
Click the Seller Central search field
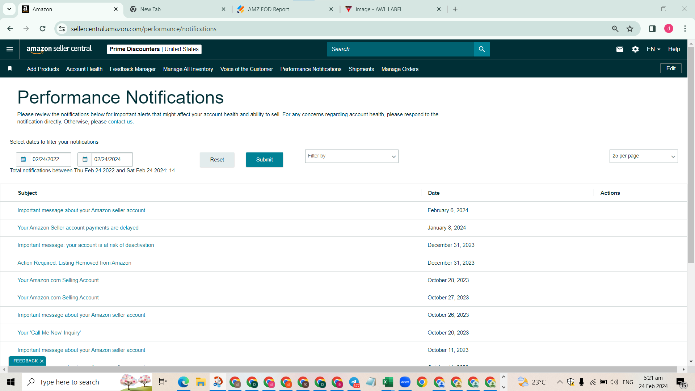pyautogui.click(x=400, y=49)
